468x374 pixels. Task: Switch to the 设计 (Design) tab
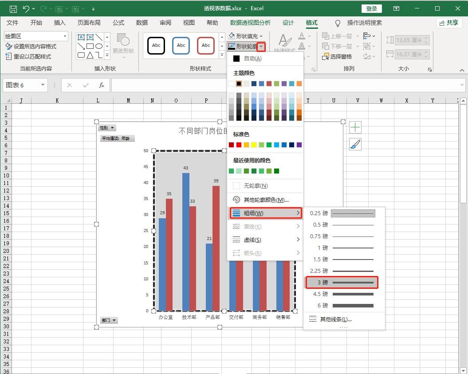288,23
